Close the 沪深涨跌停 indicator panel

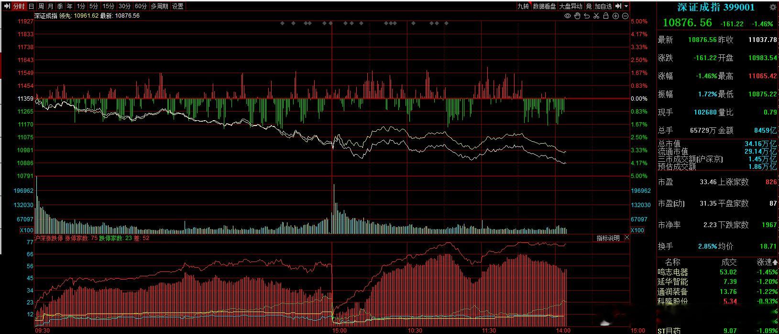click(626, 238)
